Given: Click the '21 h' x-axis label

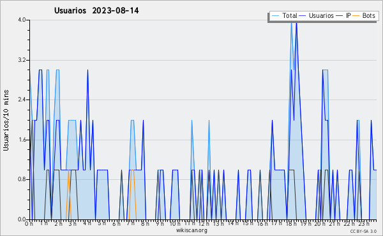Looking at the screenshot, I should tap(334, 224).
